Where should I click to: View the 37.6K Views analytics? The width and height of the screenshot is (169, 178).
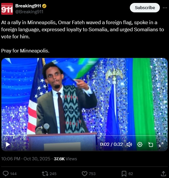coord(65,159)
